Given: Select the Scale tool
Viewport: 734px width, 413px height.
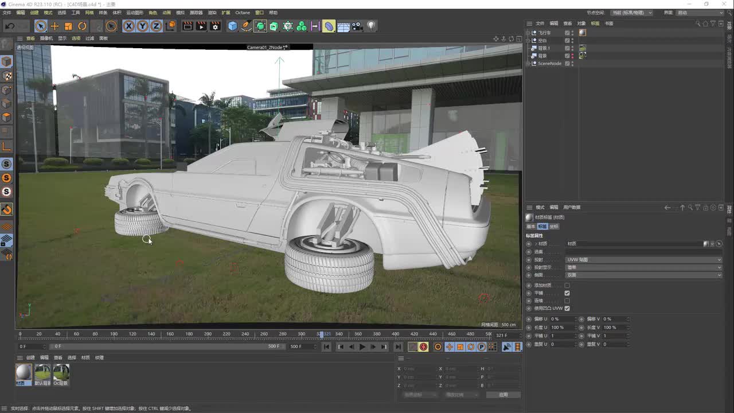Looking at the screenshot, I should [68, 26].
